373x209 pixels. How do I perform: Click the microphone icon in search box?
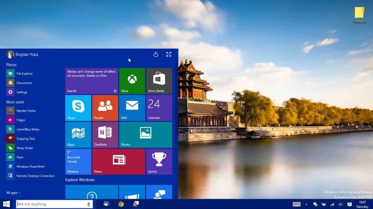89,204
